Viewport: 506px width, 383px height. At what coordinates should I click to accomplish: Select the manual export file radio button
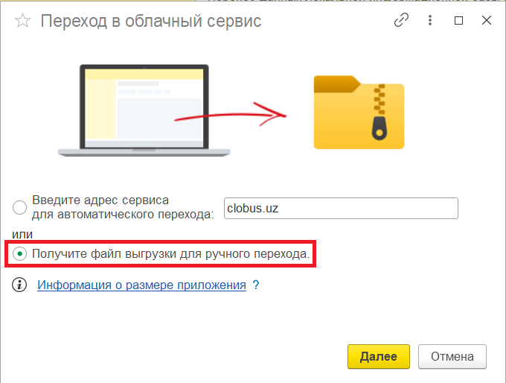(x=20, y=254)
